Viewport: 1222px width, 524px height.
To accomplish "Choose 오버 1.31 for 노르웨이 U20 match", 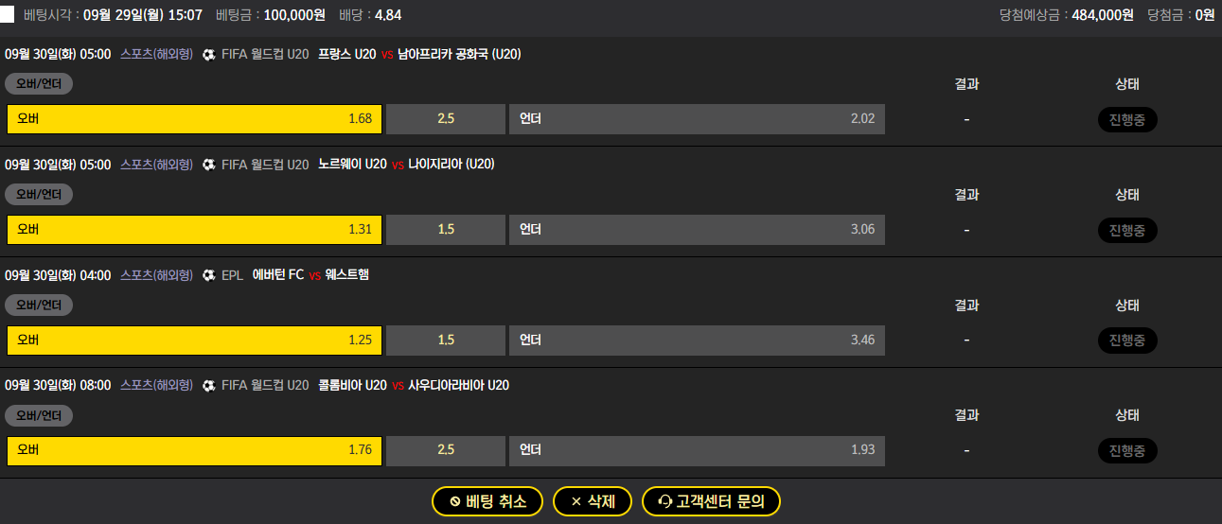I will tap(194, 230).
